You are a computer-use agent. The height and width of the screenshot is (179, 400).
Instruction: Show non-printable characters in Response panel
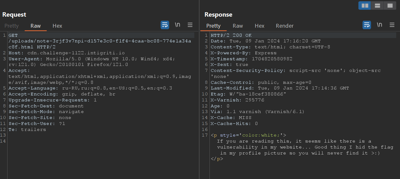380,25
